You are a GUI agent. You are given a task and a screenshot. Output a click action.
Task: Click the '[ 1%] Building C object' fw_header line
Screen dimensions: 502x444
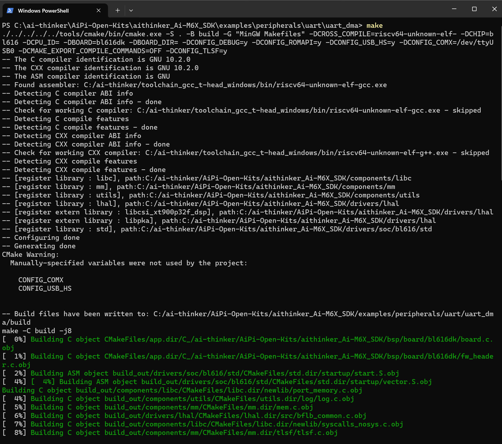point(248,361)
